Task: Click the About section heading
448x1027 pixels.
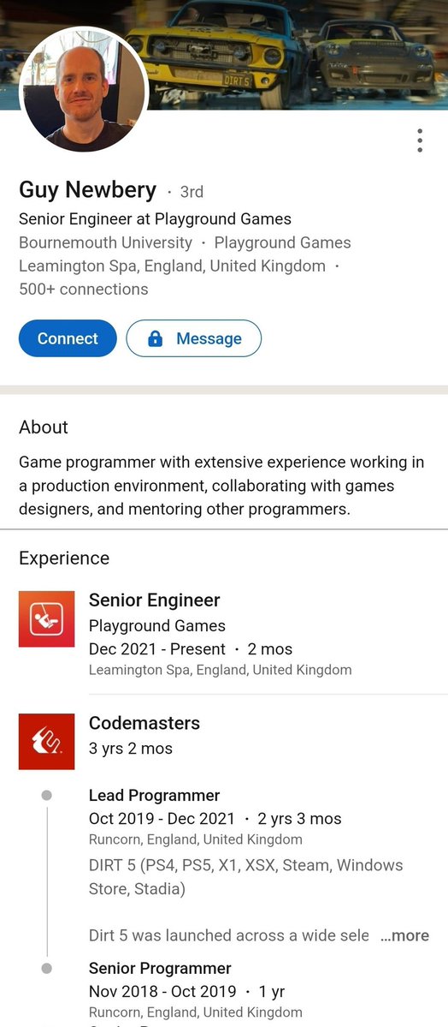Action: pos(44,427)
